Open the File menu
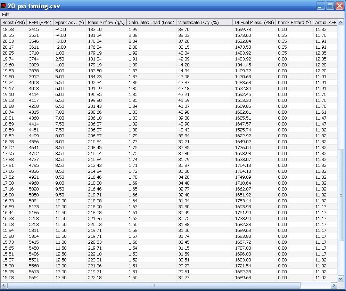 (6, 15)
